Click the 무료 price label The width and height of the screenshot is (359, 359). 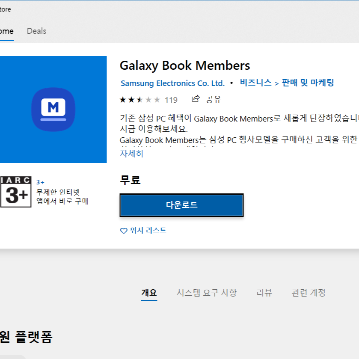pos(130,180)
